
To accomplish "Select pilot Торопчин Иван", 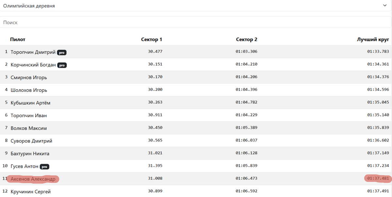I will (28, 116).
